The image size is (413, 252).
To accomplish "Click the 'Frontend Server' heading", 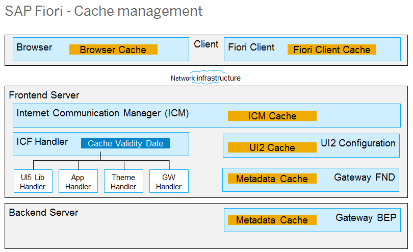I will coord(44,95).
